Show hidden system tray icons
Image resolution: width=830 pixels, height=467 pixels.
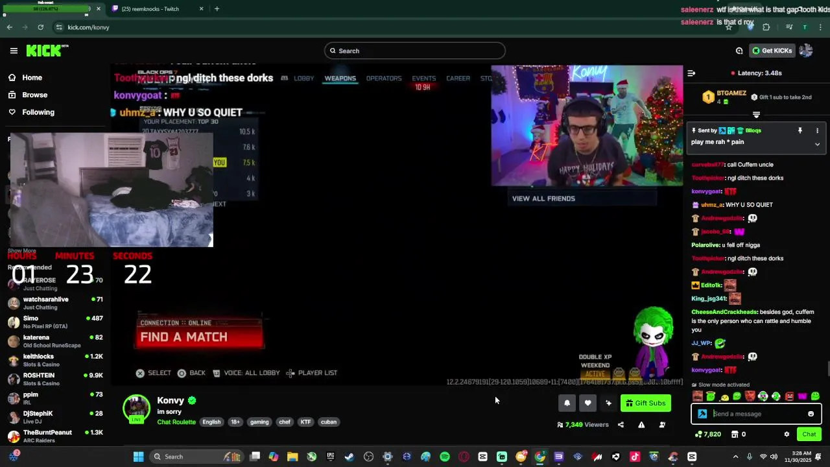735,457
